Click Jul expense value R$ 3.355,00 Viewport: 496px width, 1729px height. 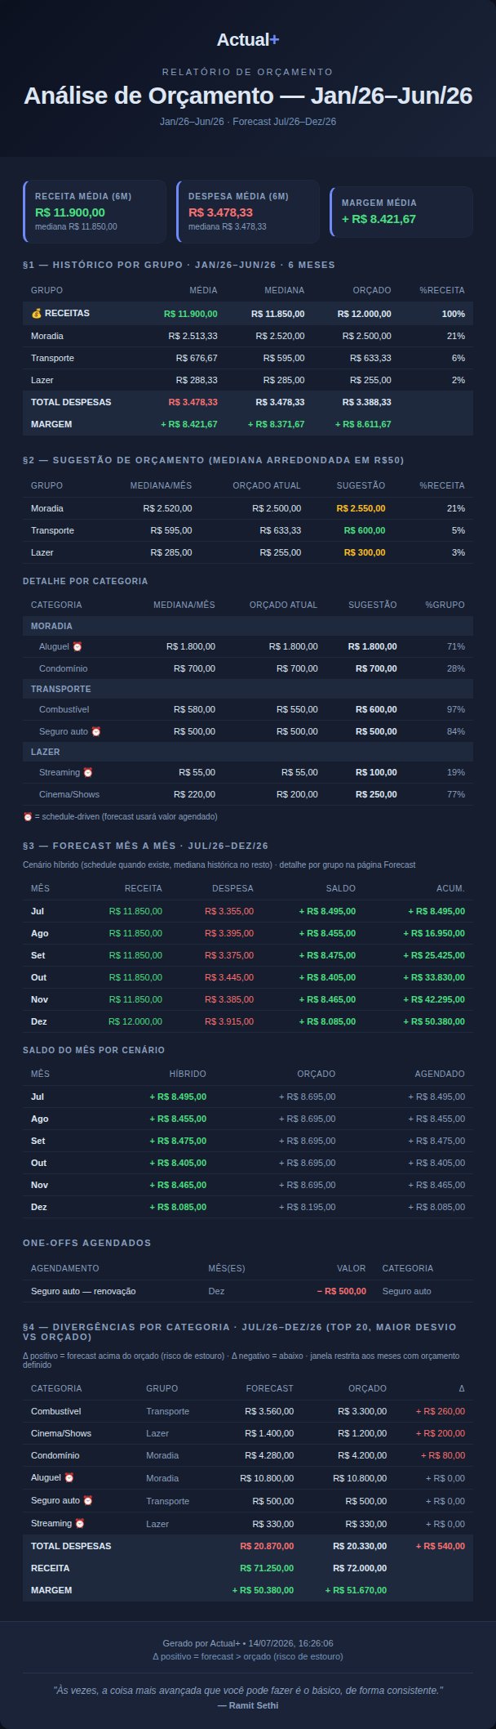[229, 911]
